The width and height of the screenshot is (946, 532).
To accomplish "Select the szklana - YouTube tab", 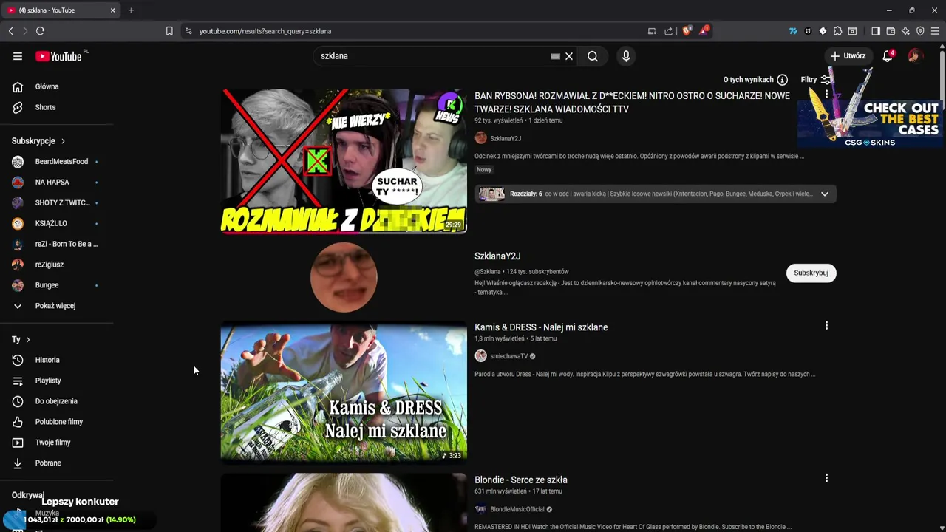I will [62, 10].
